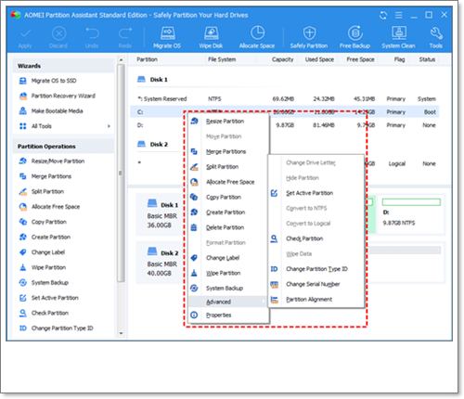This screenshot has height=399, width=464.
Task: Select Merge Partitions in the context menu
Action: [228, 151]
